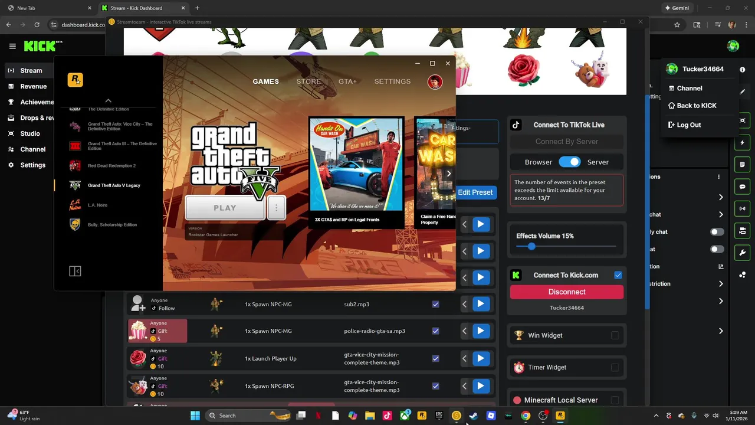Play the Follow sub2.mp3 event action
Viewport: 755px width, 425px height.
481,304
